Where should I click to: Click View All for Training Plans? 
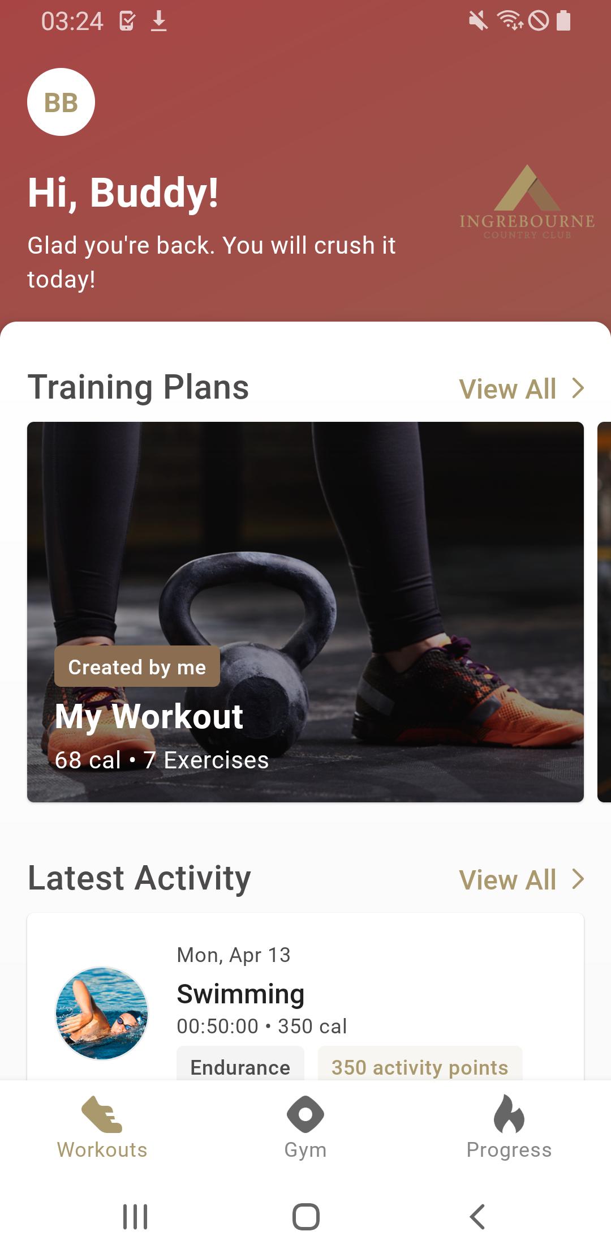[x=507, y=389]
